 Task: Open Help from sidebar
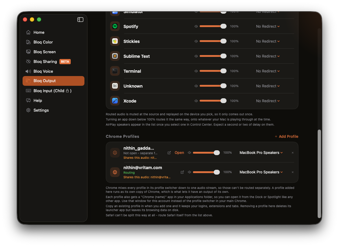(53, 100)
